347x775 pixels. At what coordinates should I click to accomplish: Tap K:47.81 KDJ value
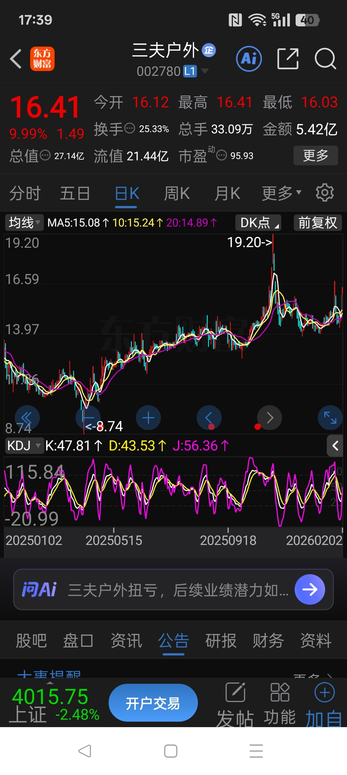[x=74, y=446]
